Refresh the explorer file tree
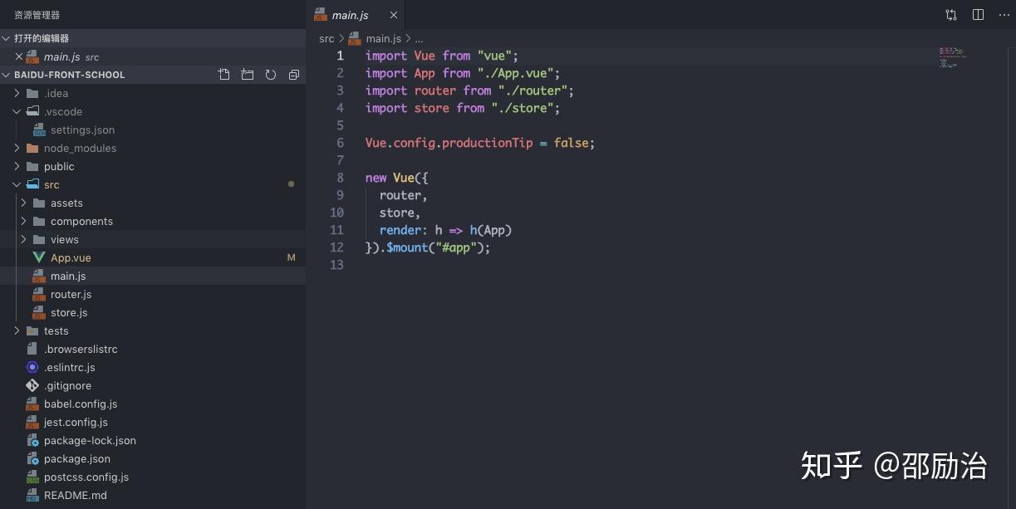The image size is (1016, 509). [271, 75]
